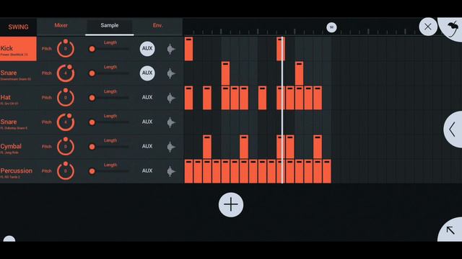The height and width of the screenshot is (259, 462).
Task: Open the Downstream Snare waveform icon
Action: [171, 73]
